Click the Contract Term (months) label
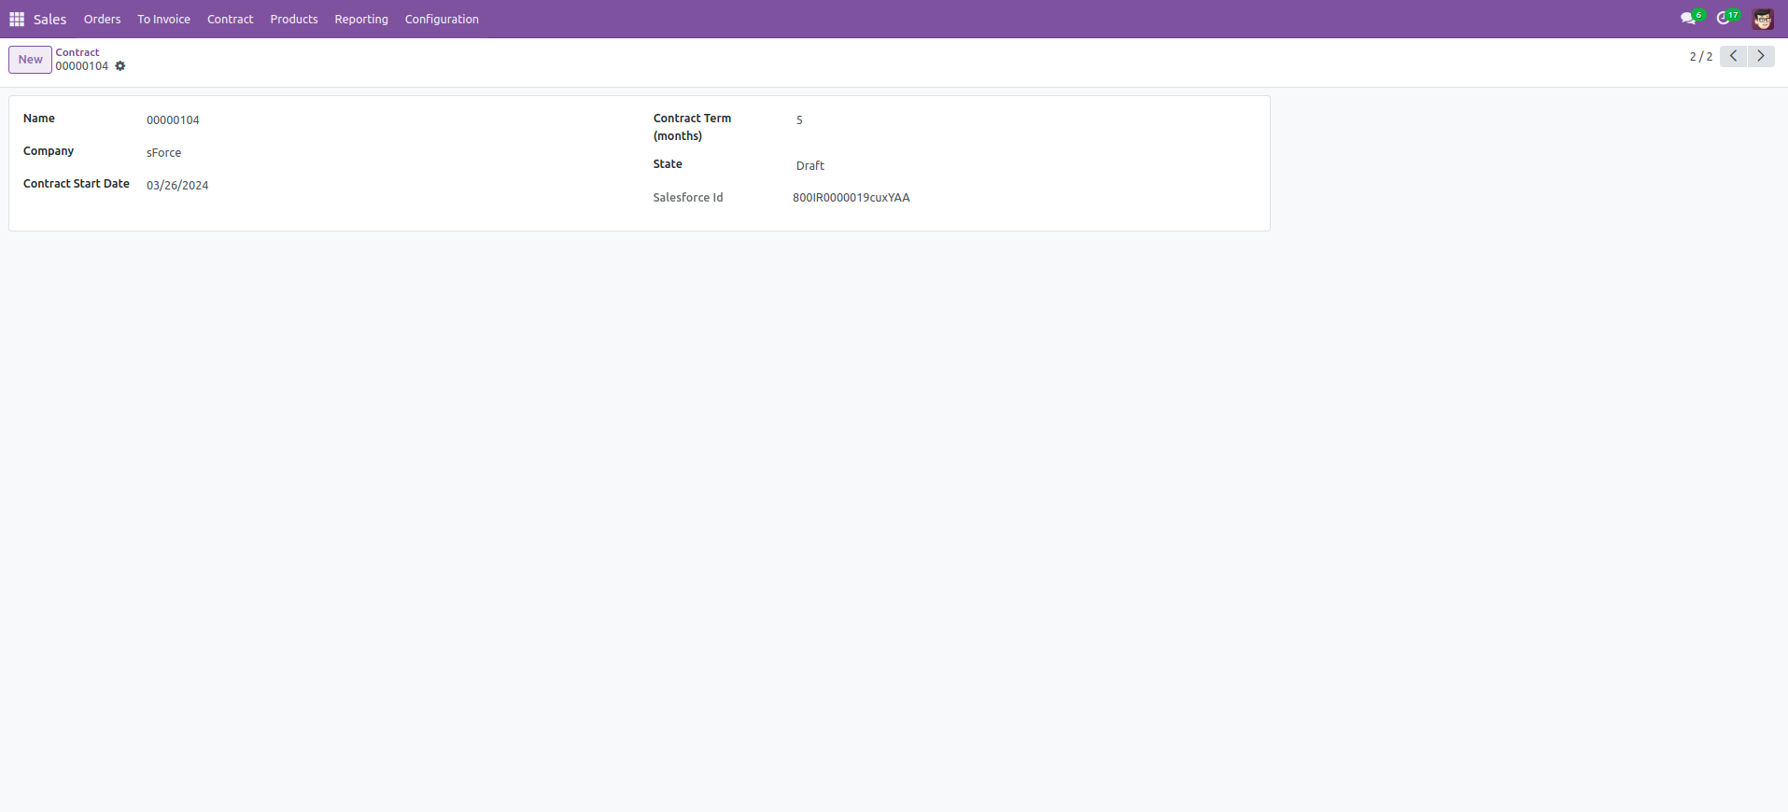Screen dimensions: 1788x812 click(693, 127)
